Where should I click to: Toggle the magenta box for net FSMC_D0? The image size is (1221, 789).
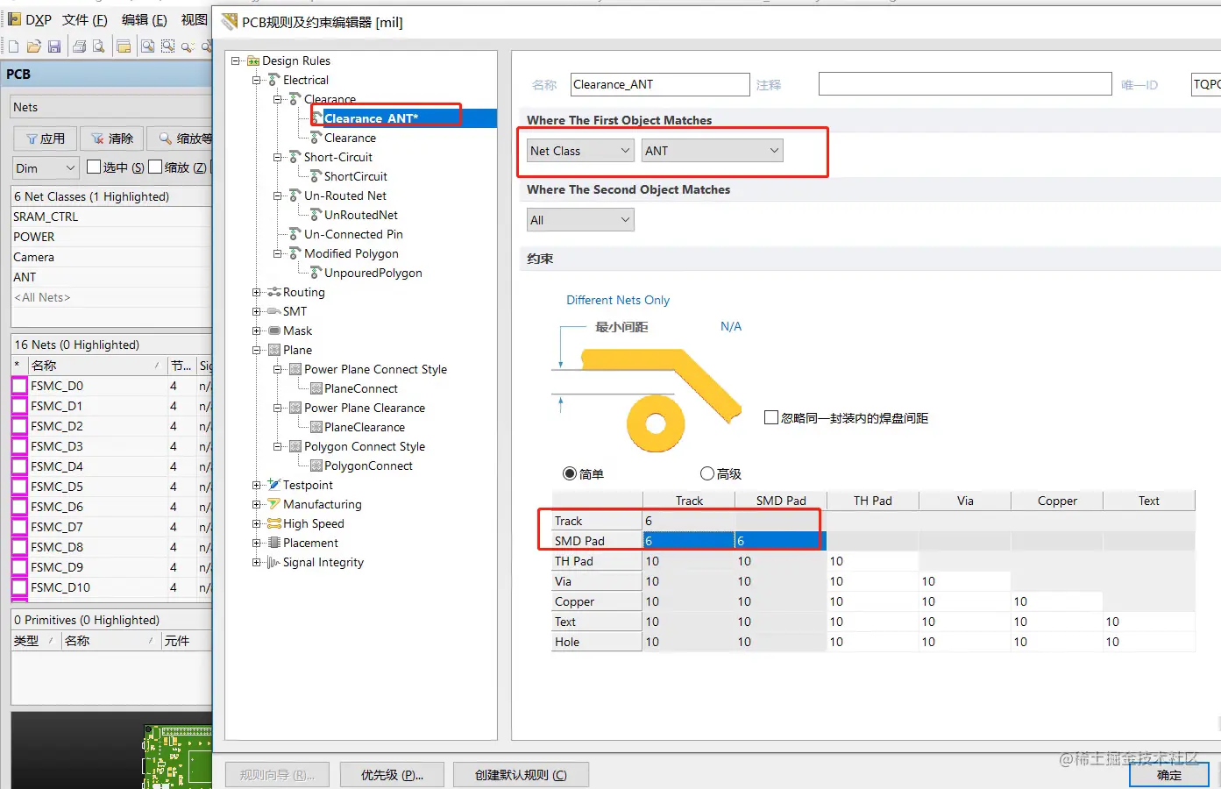[19, 386]
